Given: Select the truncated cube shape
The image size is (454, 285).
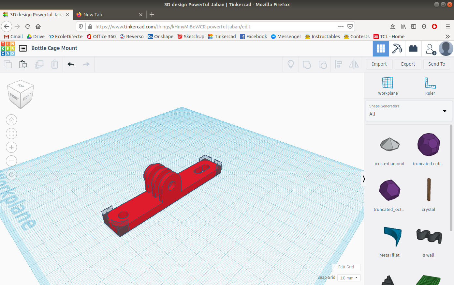Looking at the screenshot, I should click(x=428, y=150).
